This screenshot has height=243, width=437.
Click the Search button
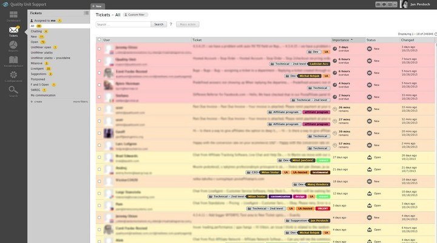159,24
